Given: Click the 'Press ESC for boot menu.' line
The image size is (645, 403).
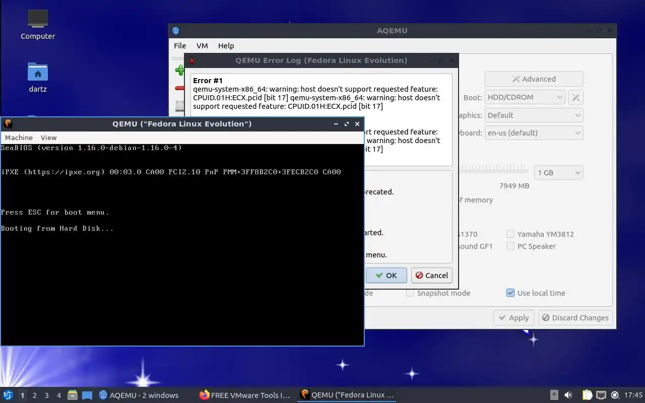Looking at the screenshot, I should 55,212.
